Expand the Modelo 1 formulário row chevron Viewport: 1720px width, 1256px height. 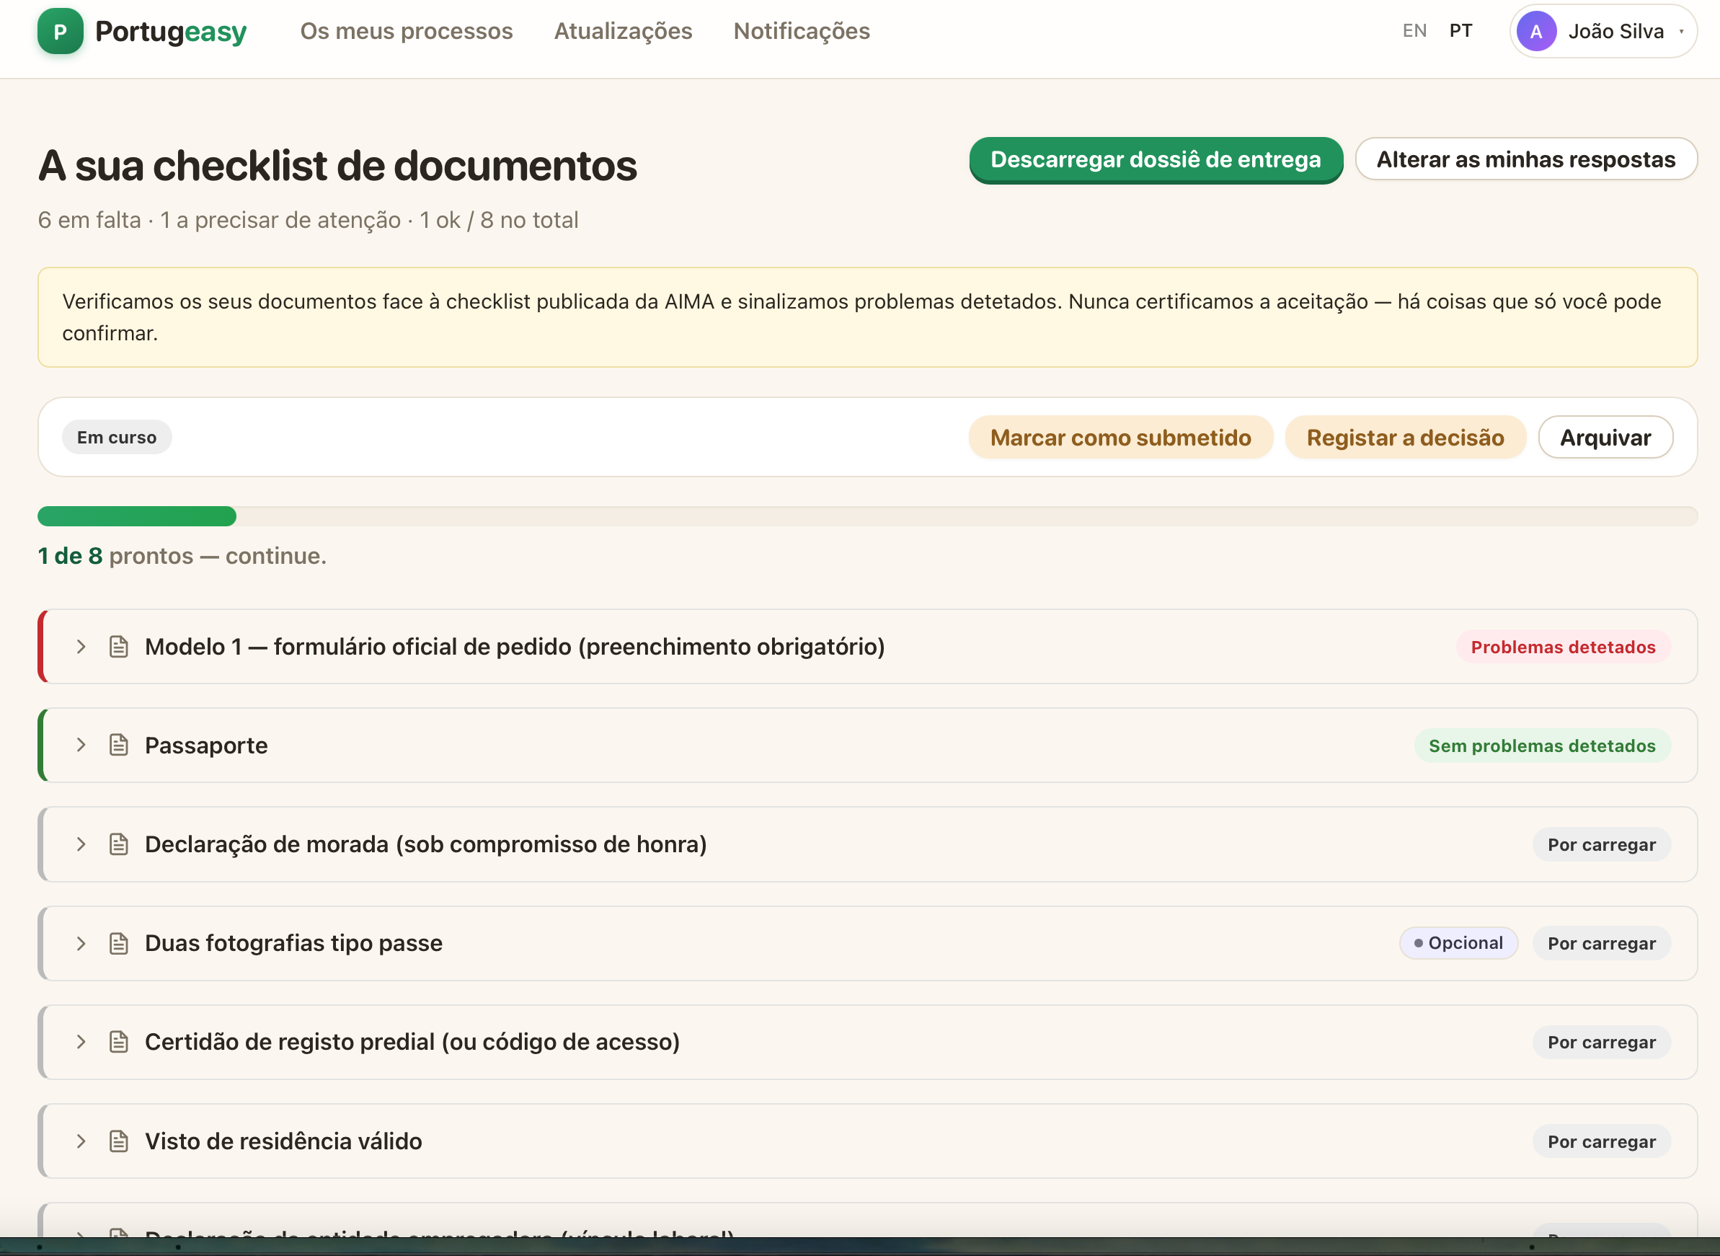click(81, 646)
